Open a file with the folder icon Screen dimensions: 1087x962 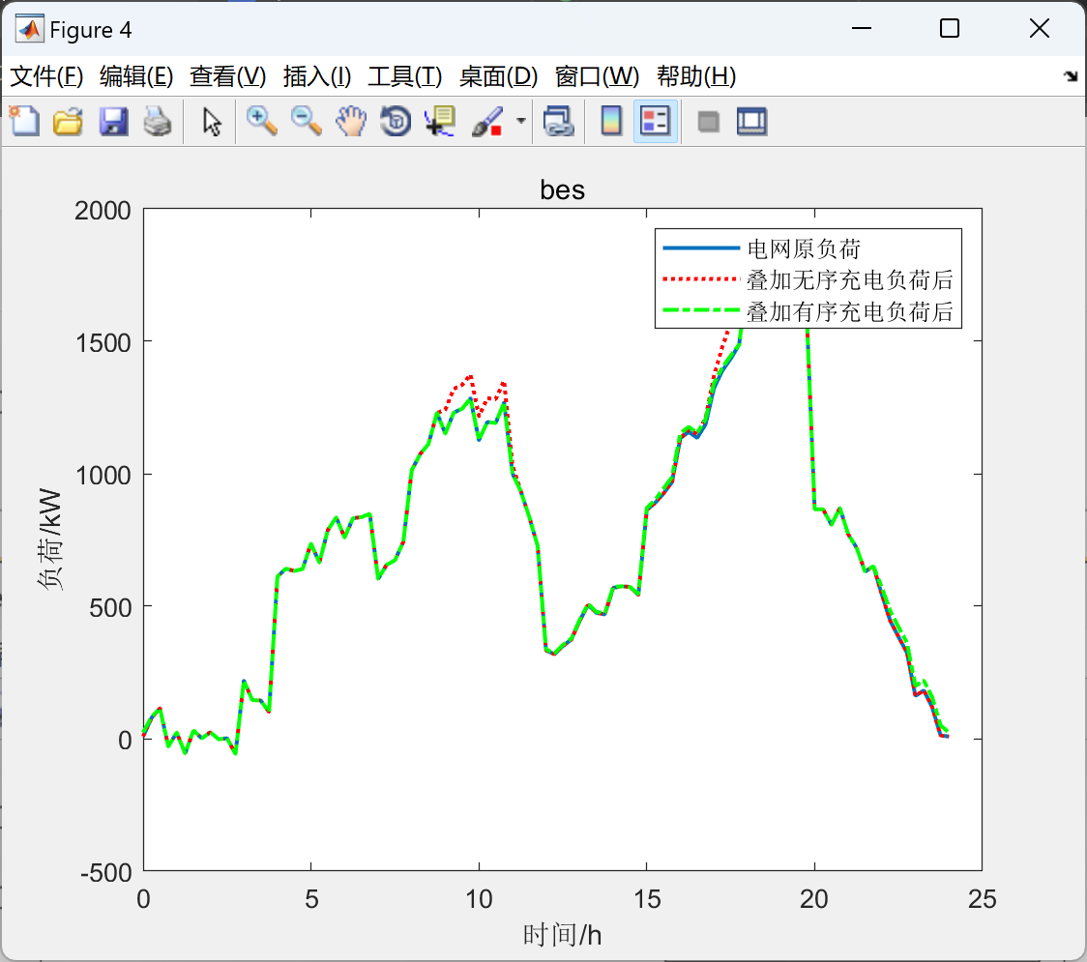point(68,122)
